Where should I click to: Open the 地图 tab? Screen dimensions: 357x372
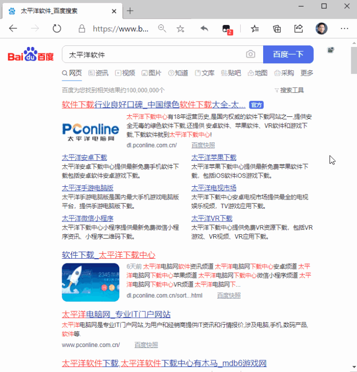pyautogui.click(x=258, y=73)
